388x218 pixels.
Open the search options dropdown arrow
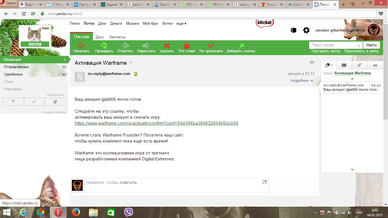point(359,45)
